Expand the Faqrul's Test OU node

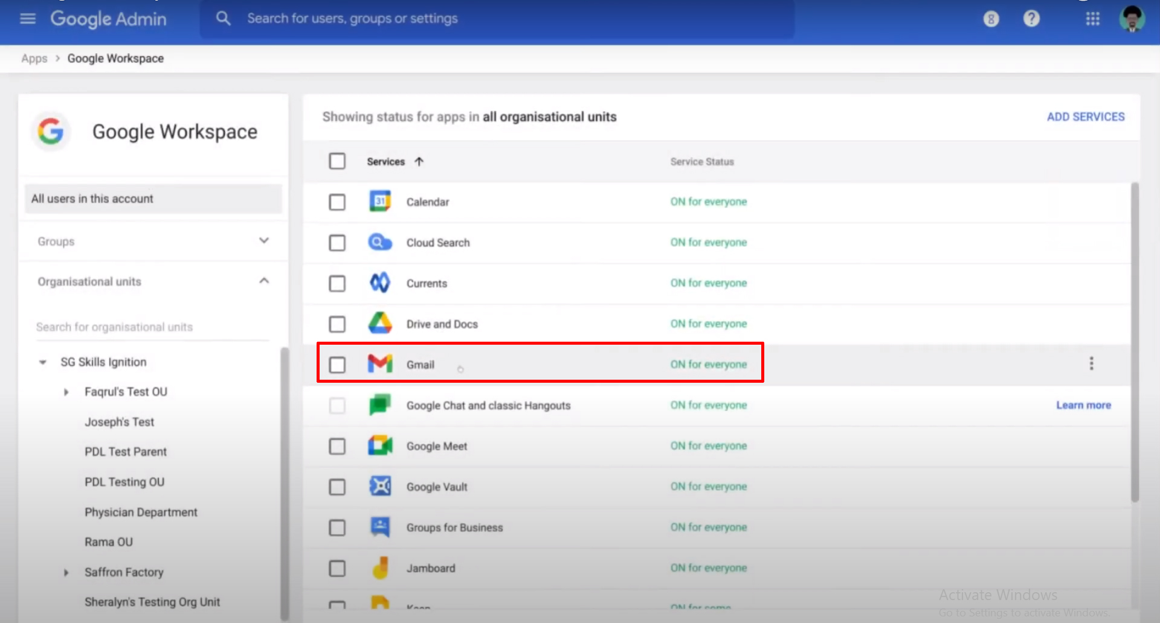[x=66, y=392]
